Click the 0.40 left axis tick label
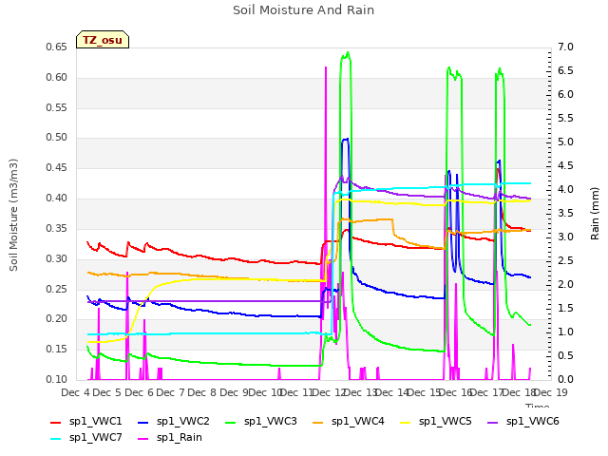This screenshot has width=608, height=456. point(56,199)
